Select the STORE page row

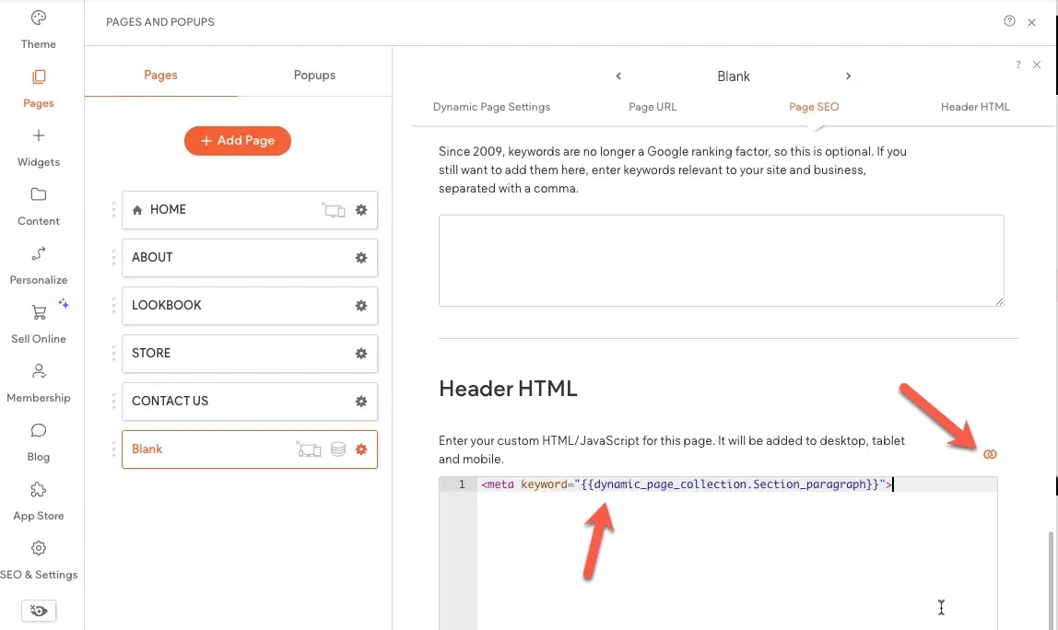coord(250,354)
